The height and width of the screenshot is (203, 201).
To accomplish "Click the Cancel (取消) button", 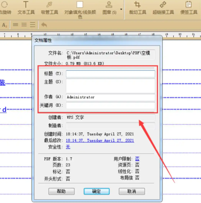I will (x=132, y=191).
